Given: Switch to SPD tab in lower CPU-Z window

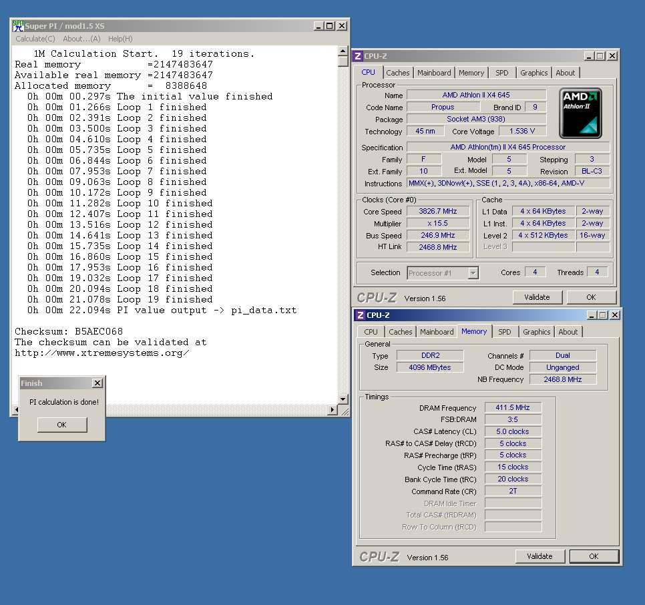Looking at the screenshot, I should 505,332.
